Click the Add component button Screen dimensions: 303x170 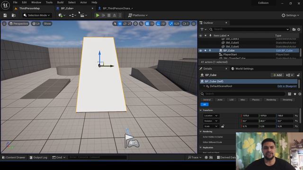point(277,75)
